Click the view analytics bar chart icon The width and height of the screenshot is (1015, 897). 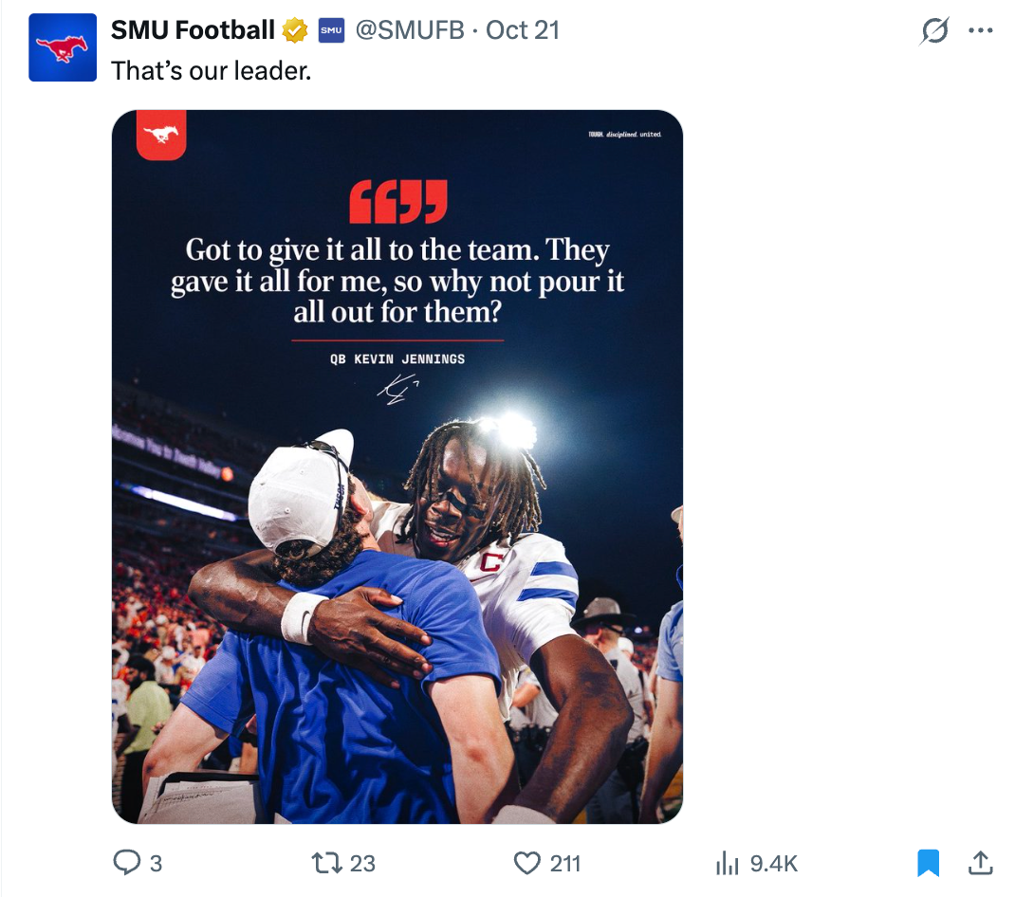click(727, 863)
